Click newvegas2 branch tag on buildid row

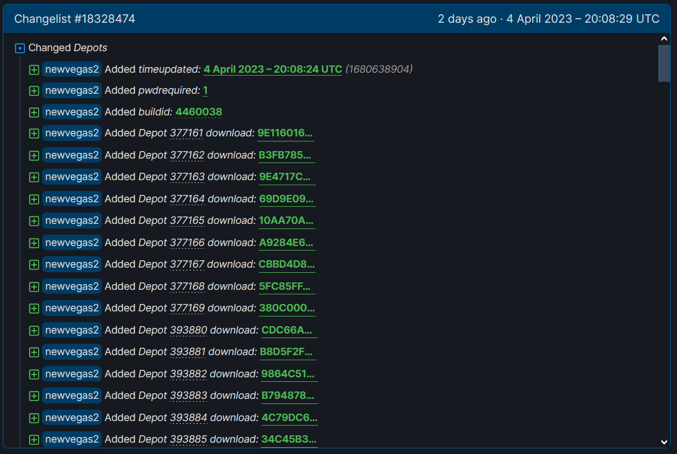pos(72,112)
